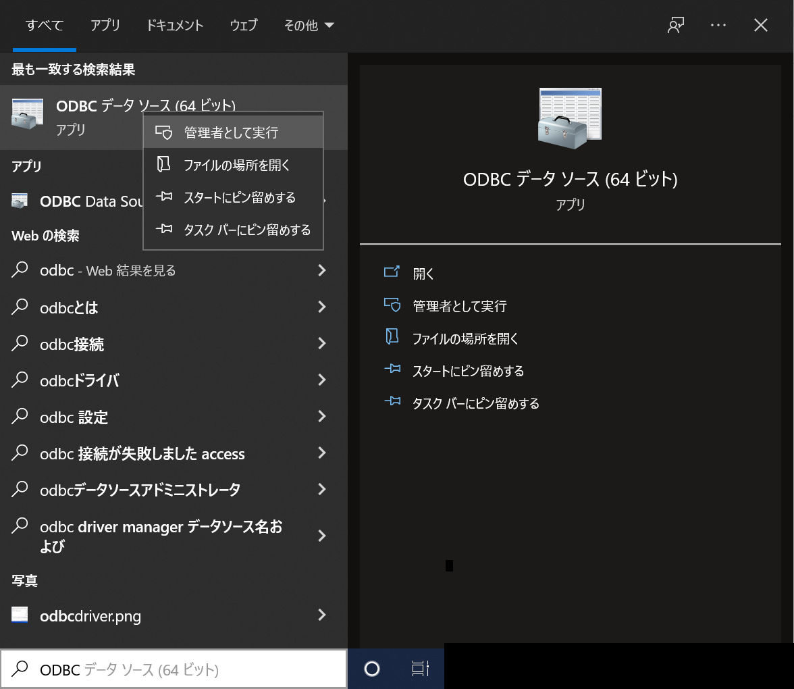Expand arrow for odbc 接続が失敗しました access
Screen dimensions: 794x689
click(x=321, y=453)
